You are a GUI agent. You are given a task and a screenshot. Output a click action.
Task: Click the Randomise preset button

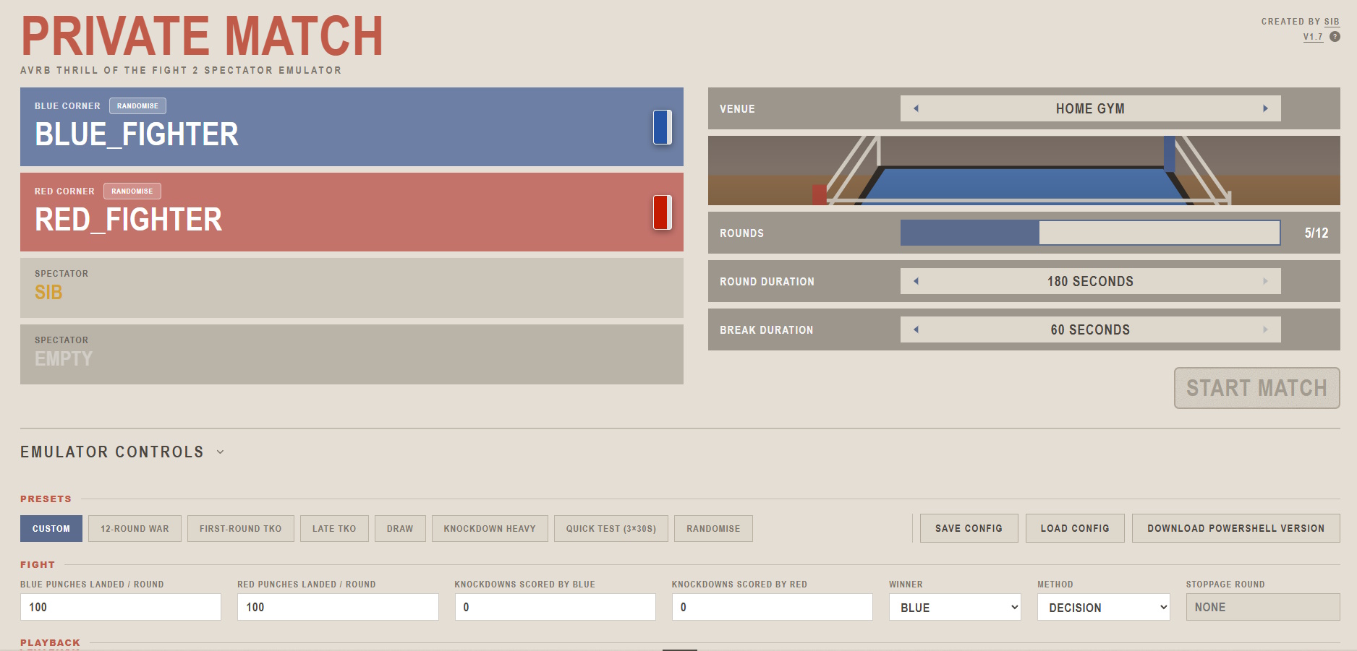[x=713, y=529]
